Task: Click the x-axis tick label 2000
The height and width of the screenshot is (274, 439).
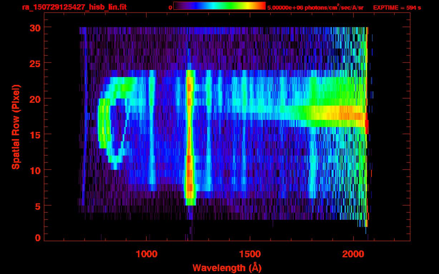Action: 354,254
